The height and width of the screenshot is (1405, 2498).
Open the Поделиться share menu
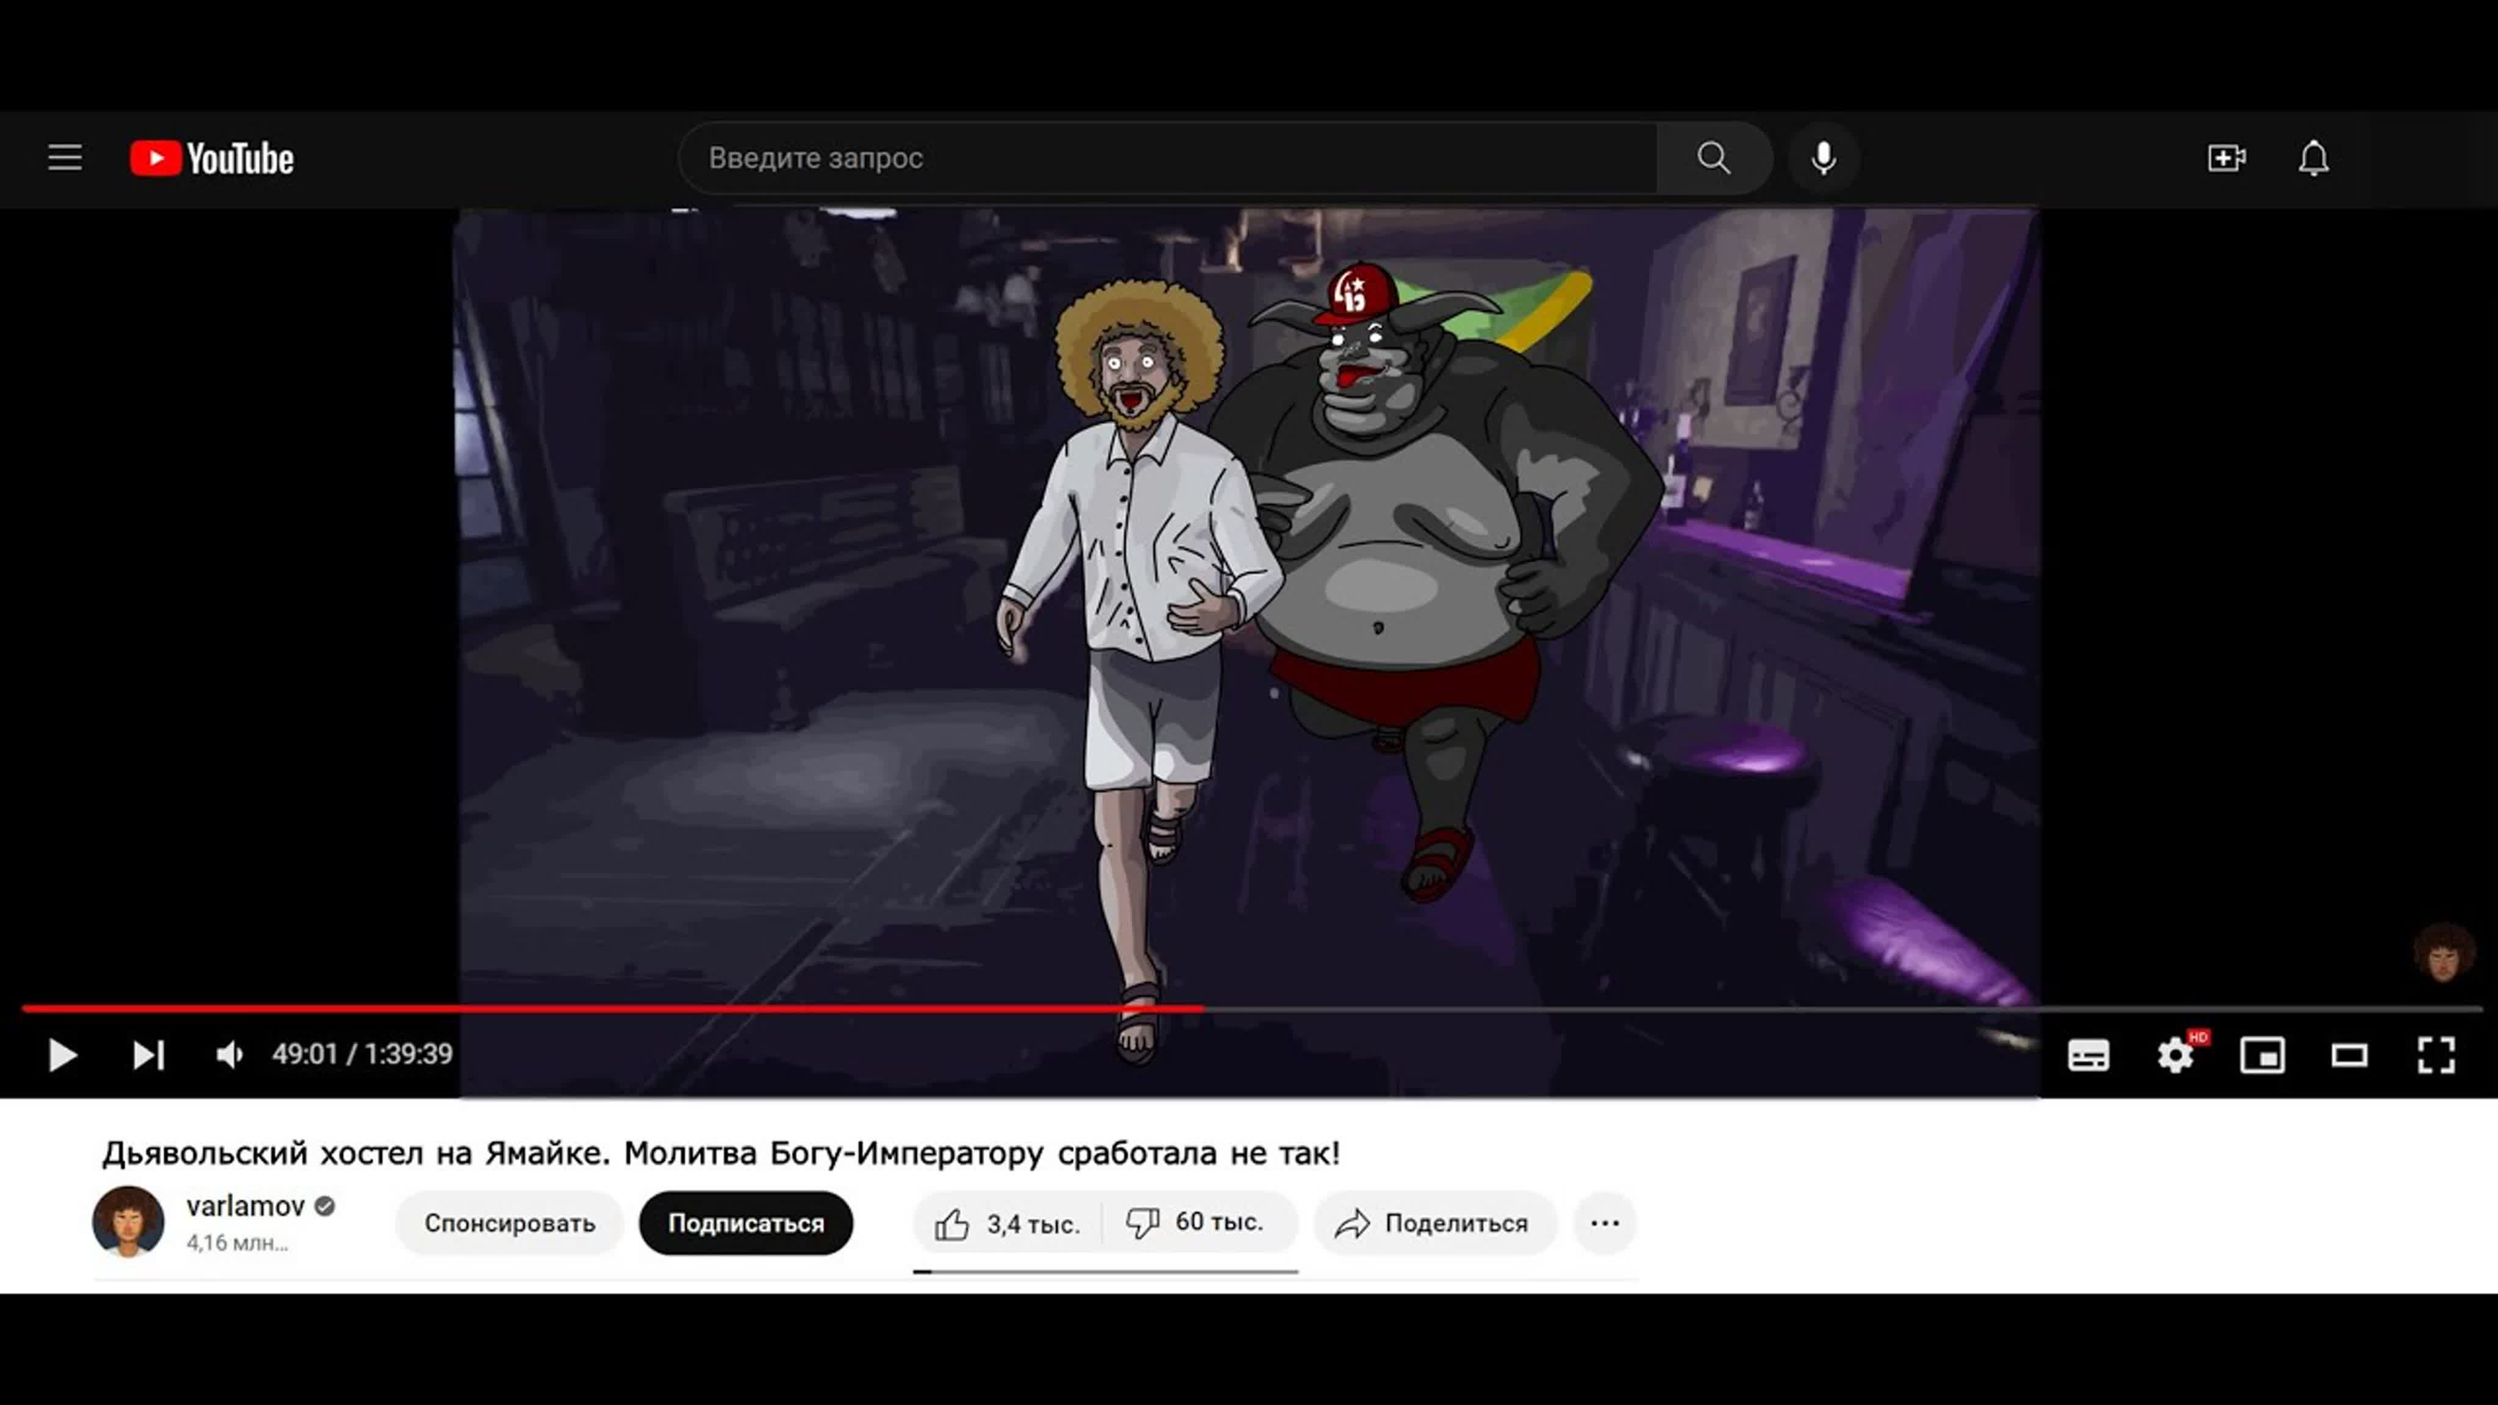coord(1433,1223)
